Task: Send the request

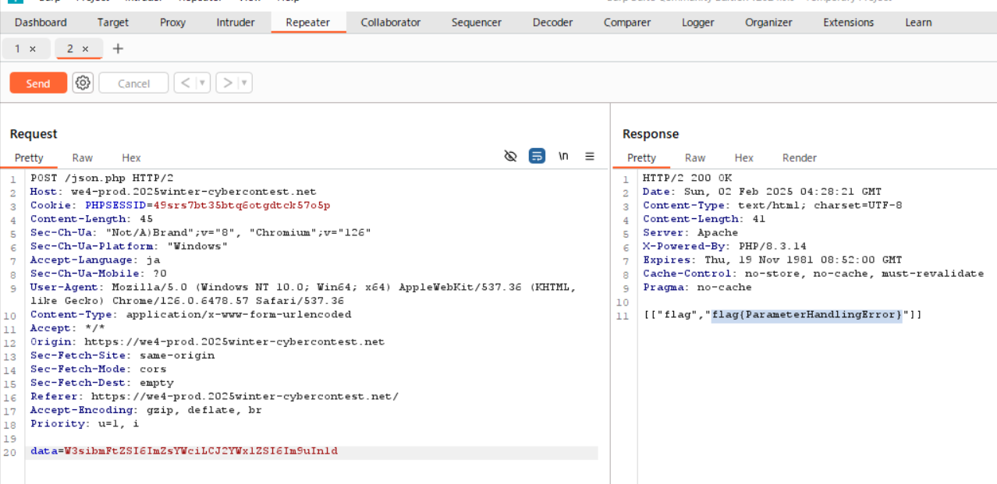Action: point(38,83)
